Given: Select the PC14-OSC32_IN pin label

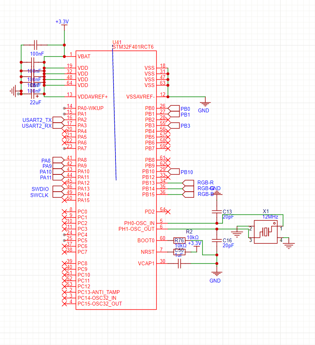Looking at the screenshot, I should coord(97,298).
